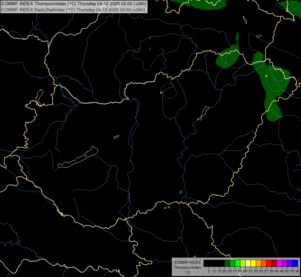The image size is (301, 277).
Task: Click the legend label ThompsonIndex
Action: pyautogui.click(x=187, y=267)
